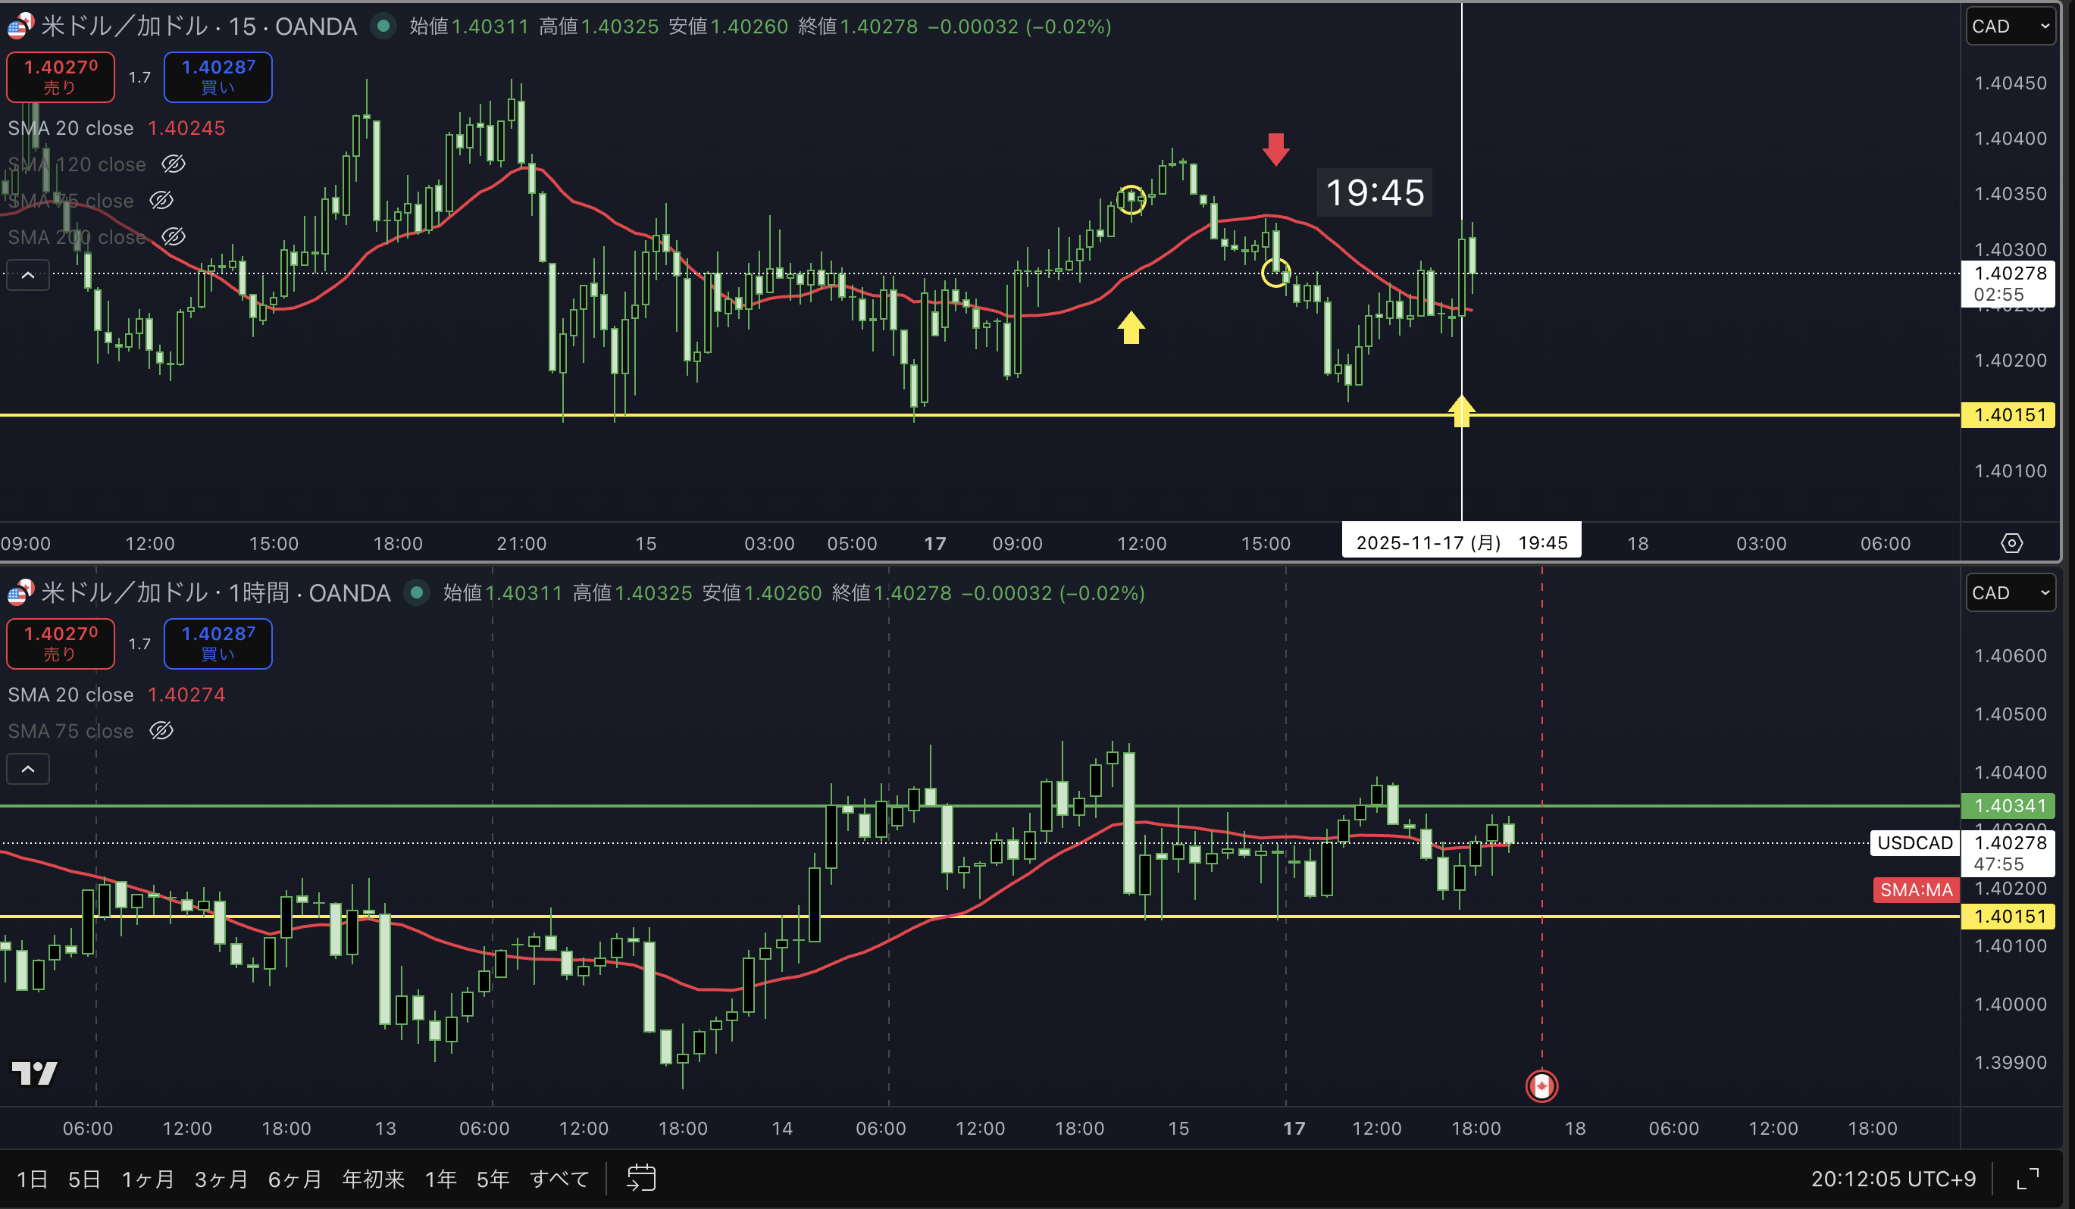
Task: Collapse the top chart indicator legend
Action: [x=28, y=276]
